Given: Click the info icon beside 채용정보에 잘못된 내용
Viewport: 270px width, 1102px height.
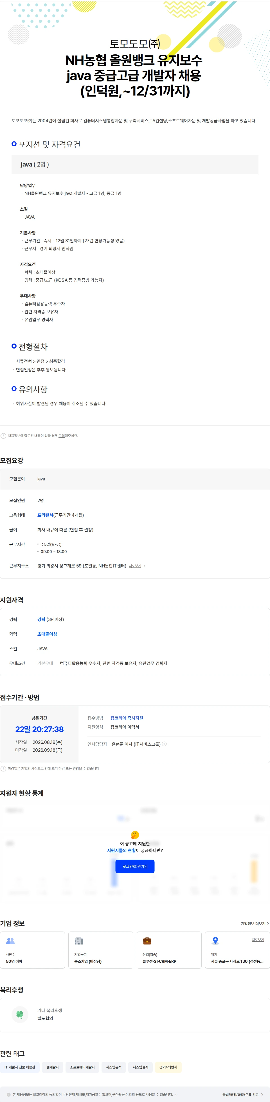Looking at the screenshot, I should coord(3,436).
